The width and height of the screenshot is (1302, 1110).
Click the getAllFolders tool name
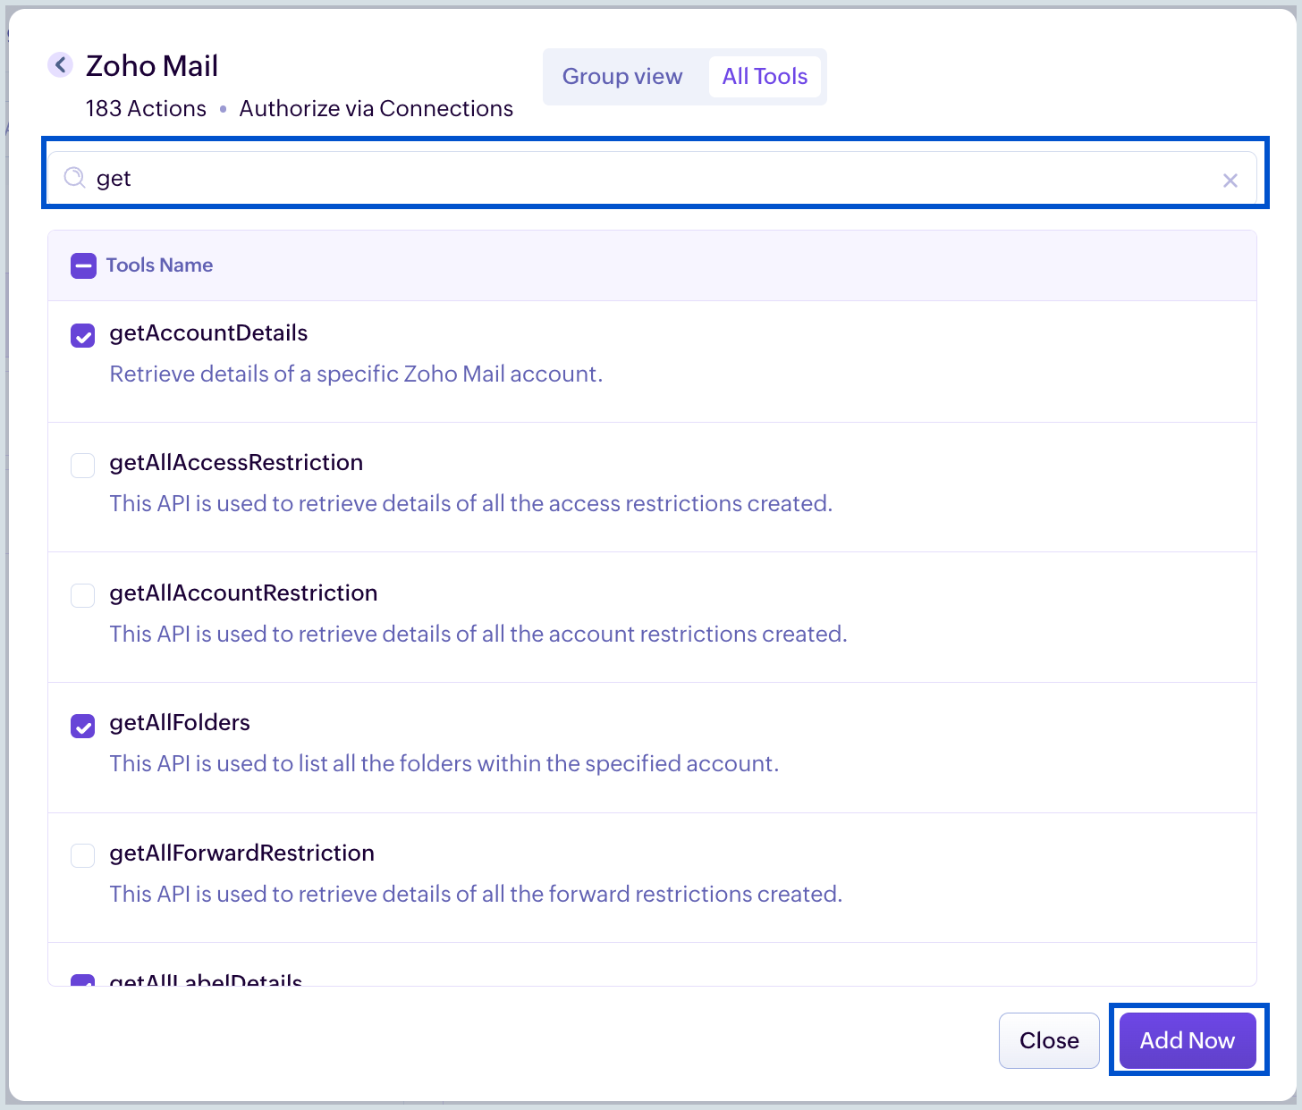coord(180,723)
